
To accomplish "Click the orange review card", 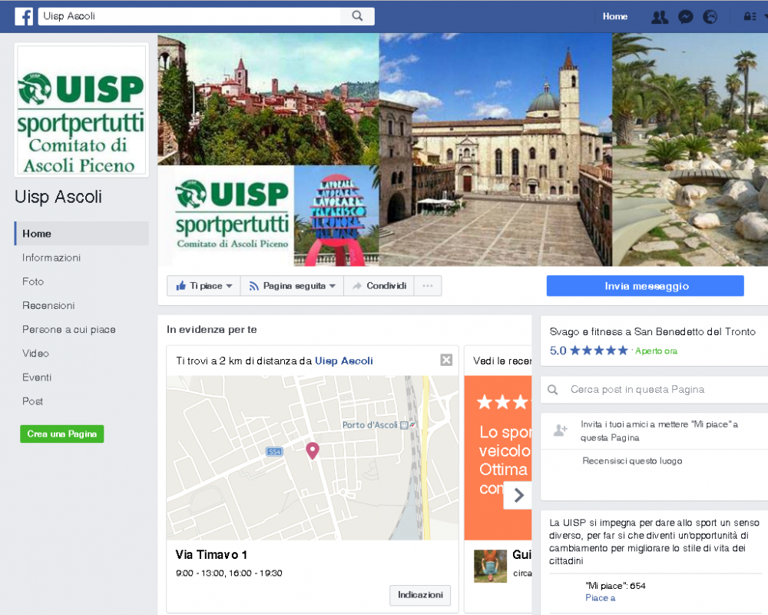I will (x=498, y=458).
